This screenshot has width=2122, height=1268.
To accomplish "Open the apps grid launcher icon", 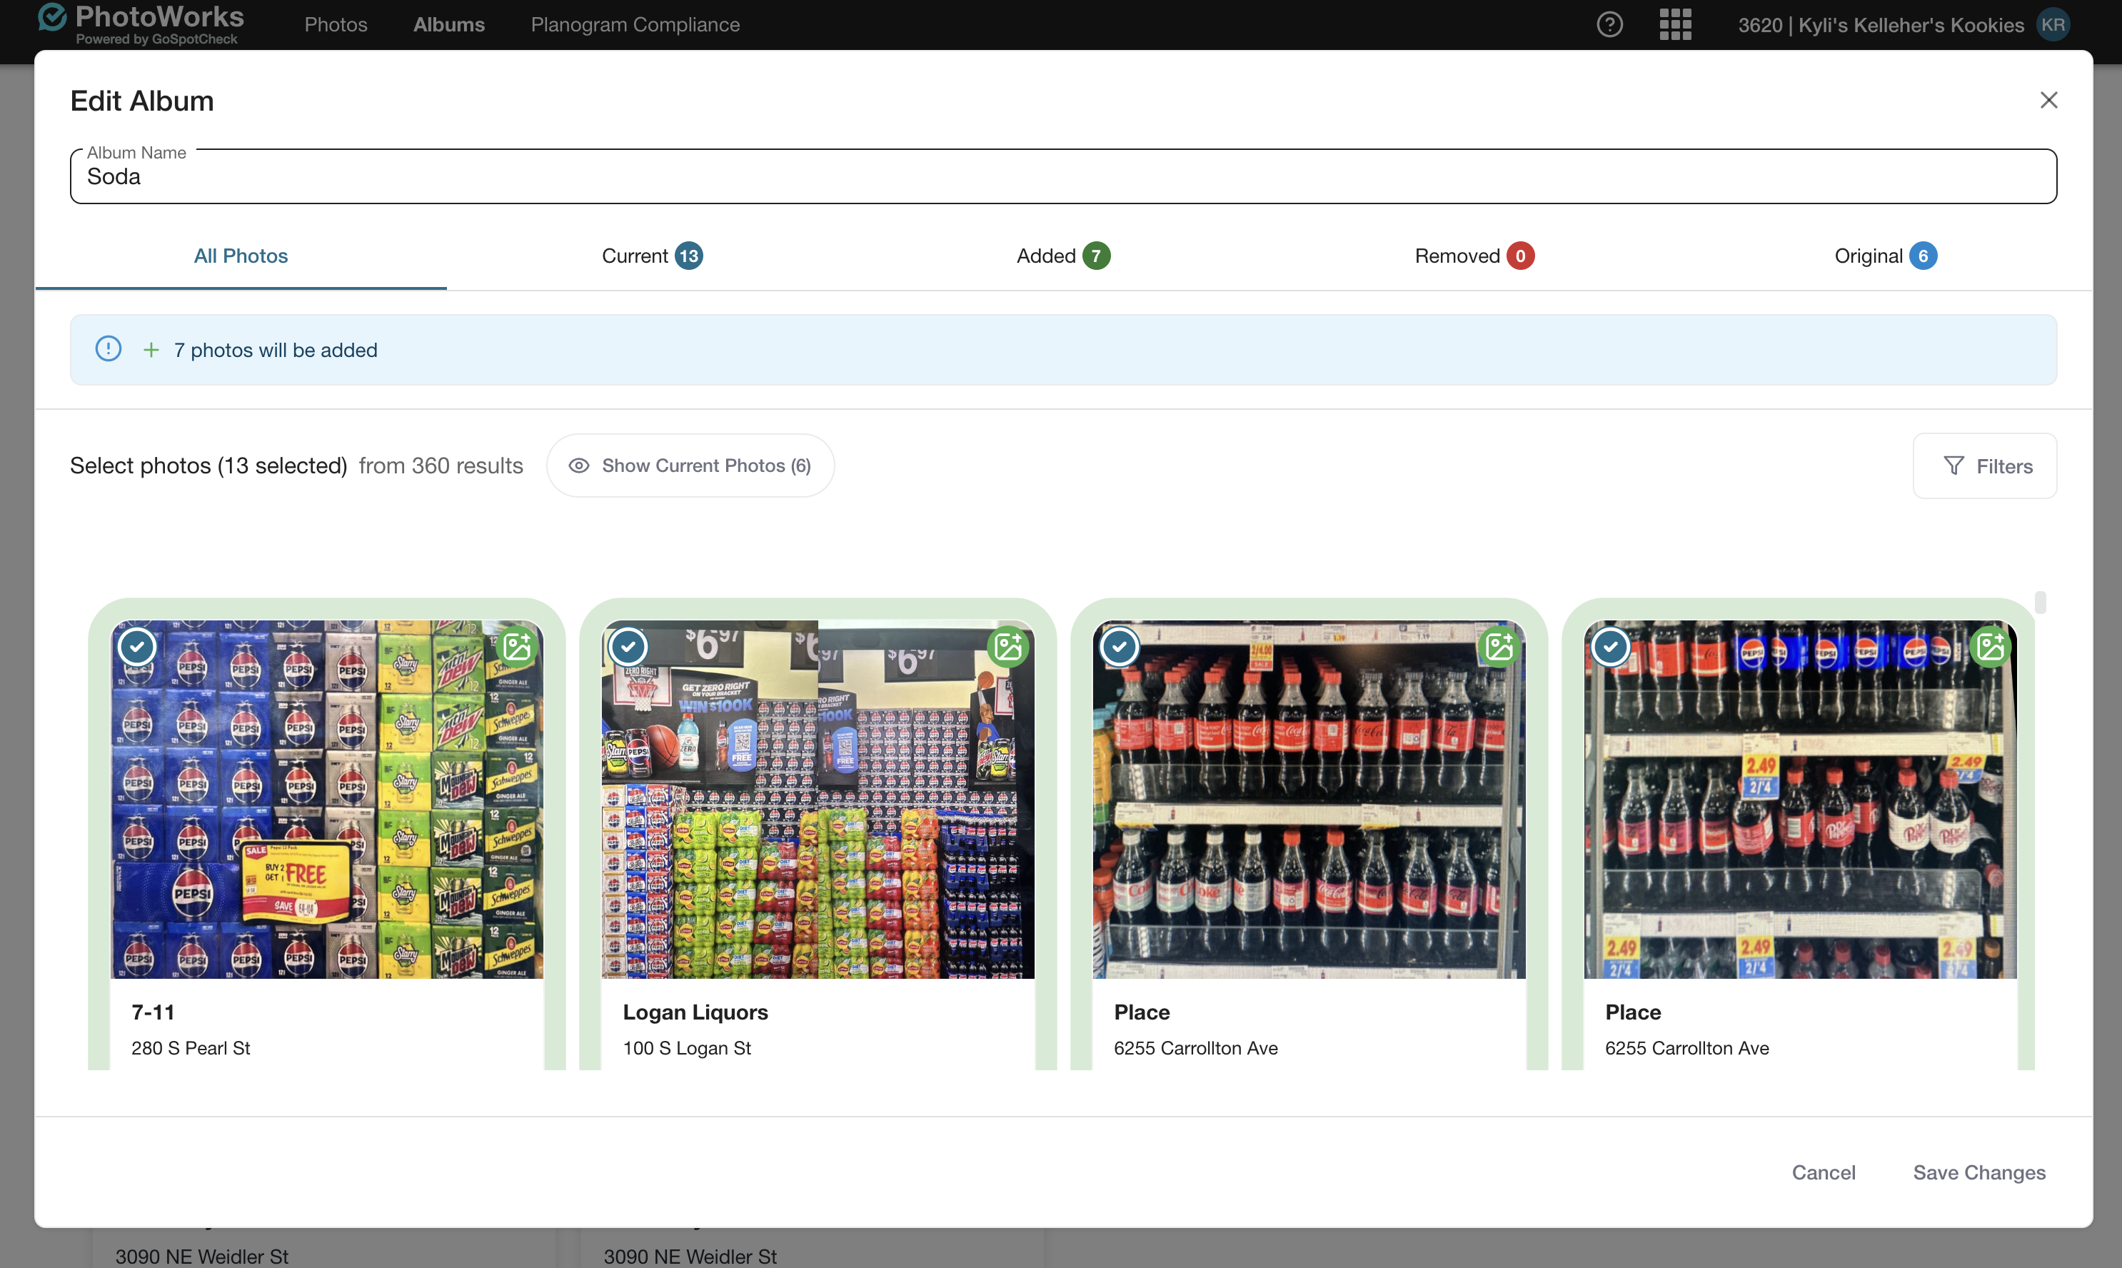I will pyautogui.click(x=1675, y=25).
